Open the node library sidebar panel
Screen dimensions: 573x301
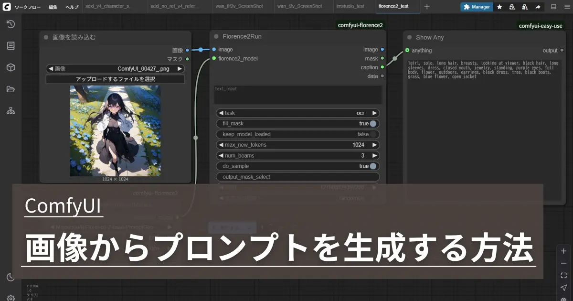[x=11, y=46]
